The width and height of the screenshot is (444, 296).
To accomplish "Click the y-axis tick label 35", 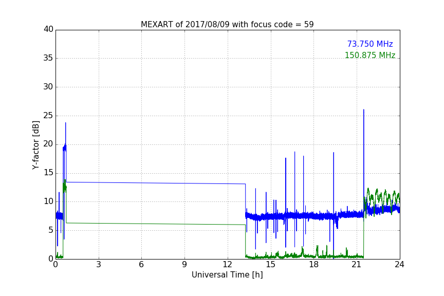I will point(48,58).
